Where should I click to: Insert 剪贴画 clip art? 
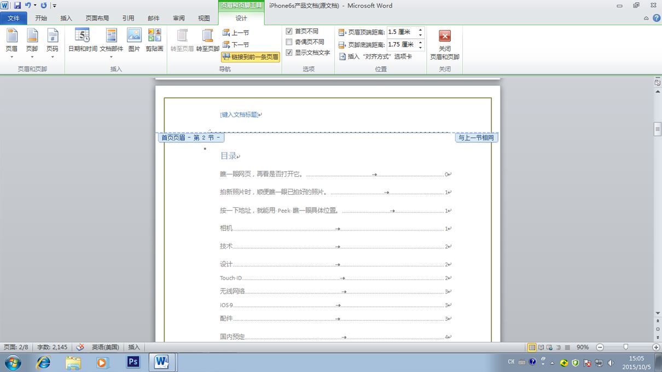pos(154,41)
